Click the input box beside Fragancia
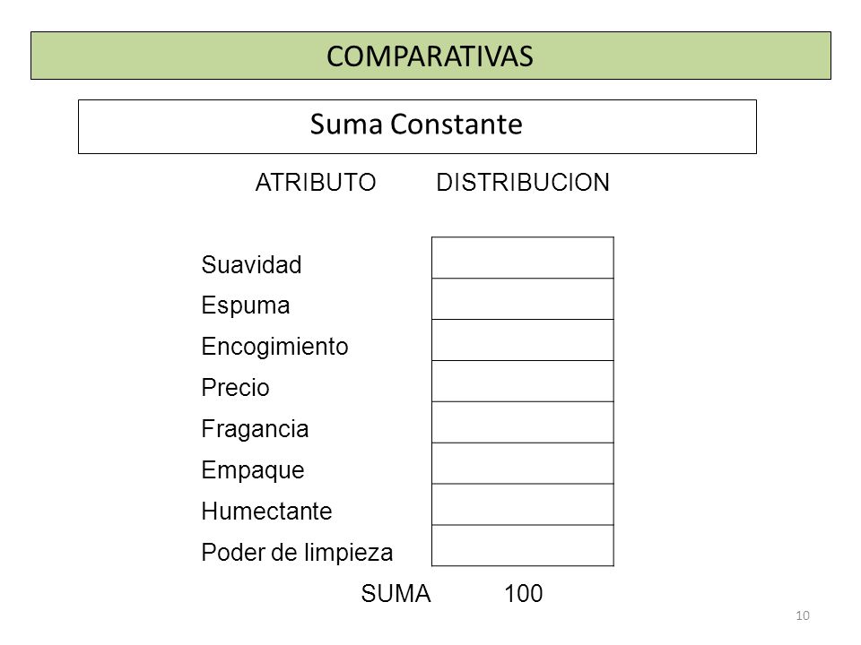The width and height of the screenshot is (861, 645). click(x=523, y=422)
